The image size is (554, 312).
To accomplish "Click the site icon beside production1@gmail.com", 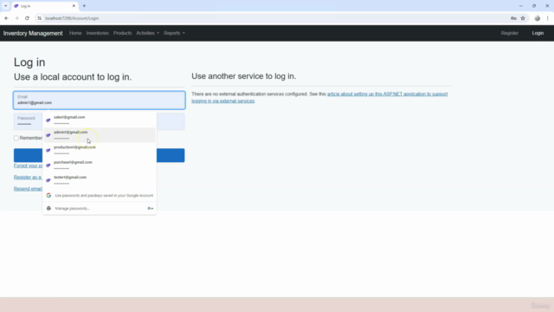I will tap(48, 150).
